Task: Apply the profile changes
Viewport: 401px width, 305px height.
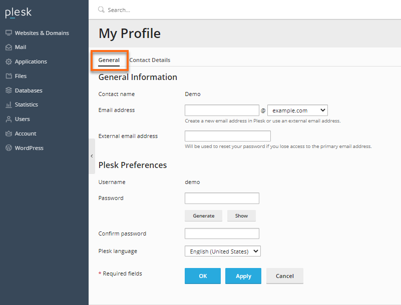Action: tap(243, 275)
